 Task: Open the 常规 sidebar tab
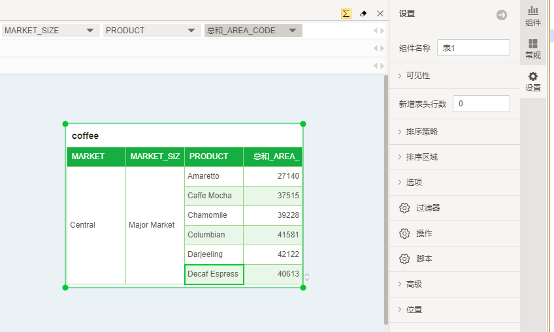pyautogui.click(x=533, y=48)
